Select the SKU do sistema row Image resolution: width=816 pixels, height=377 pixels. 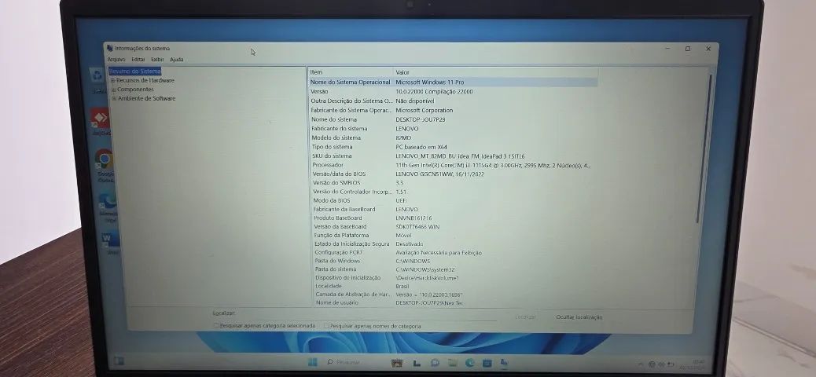pyautogui.click(x=453, y=156)
